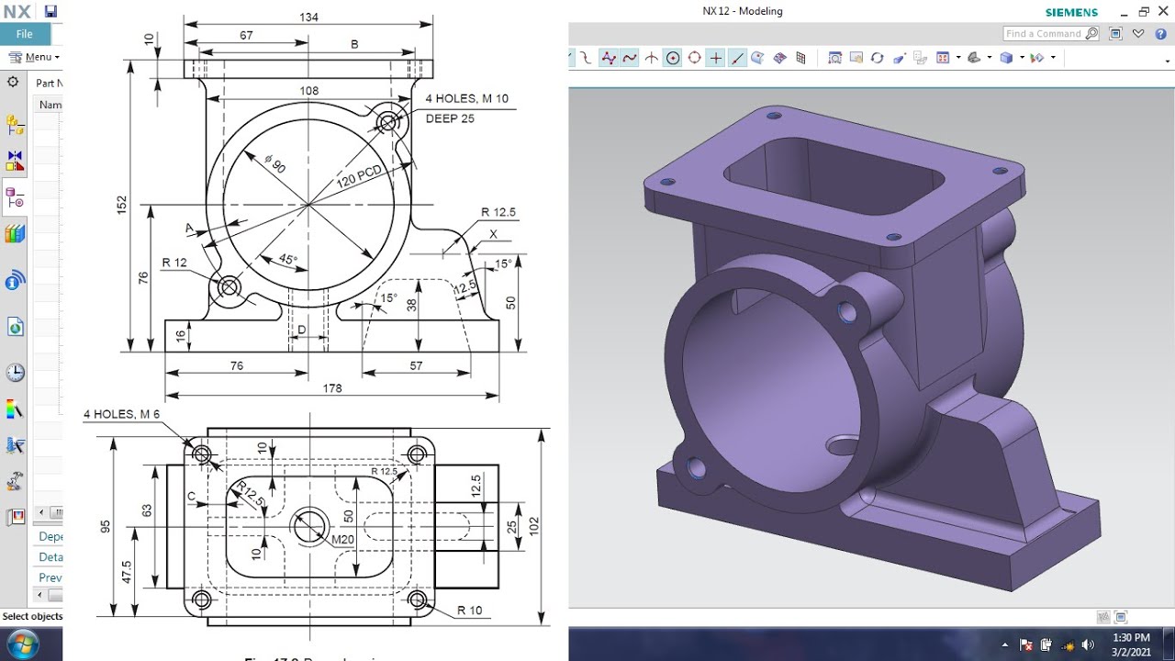Screen dimensions: 1175x661
Task: Toggle Pole snap point option
Action: [x=608, y=58]
